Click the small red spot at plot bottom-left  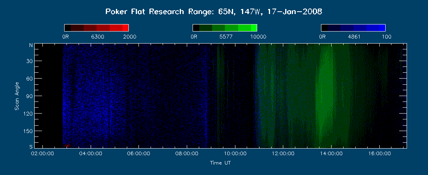(x=67, y=146)
